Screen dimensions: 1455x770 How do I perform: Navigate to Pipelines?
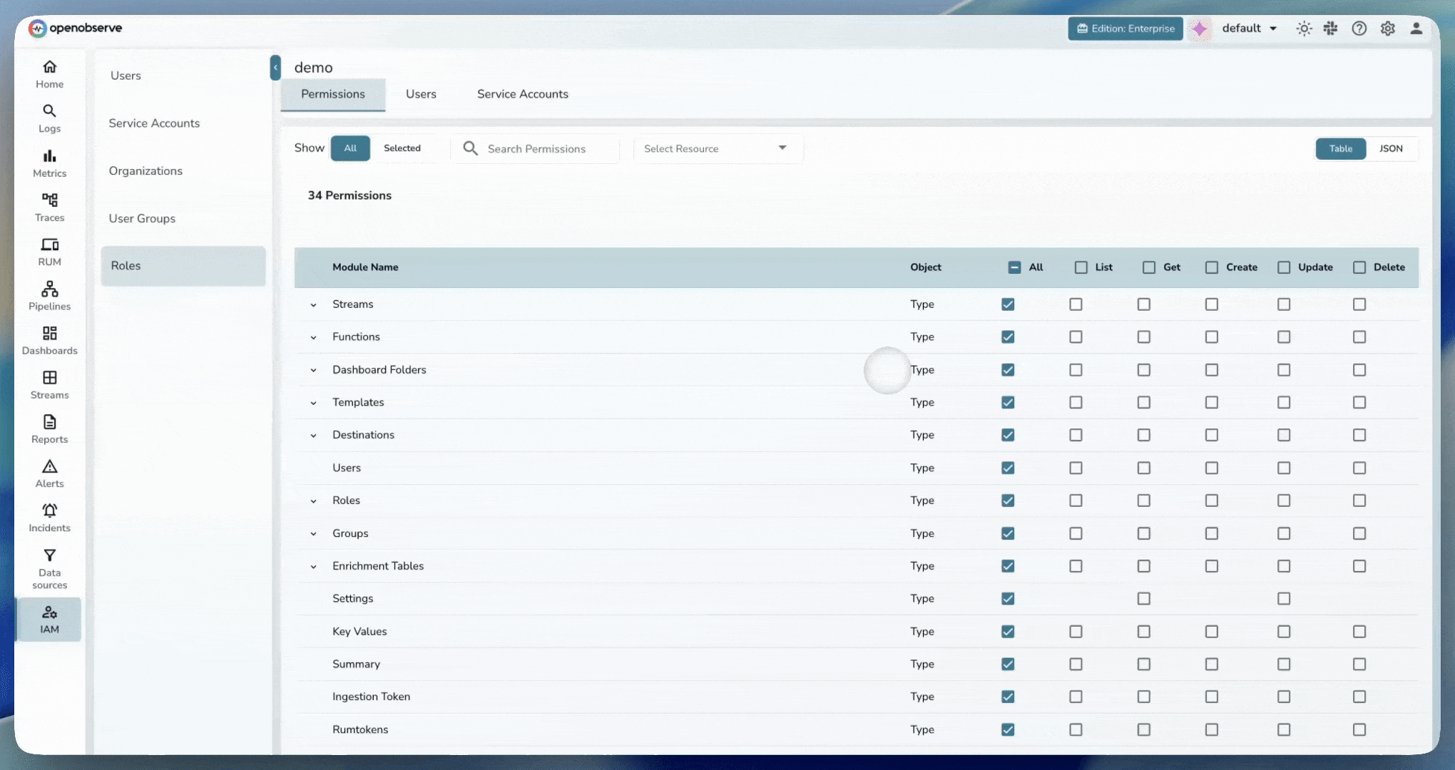point(49,297)
